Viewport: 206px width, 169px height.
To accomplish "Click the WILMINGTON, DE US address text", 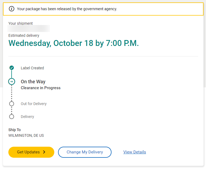I will tap(26, 135).
